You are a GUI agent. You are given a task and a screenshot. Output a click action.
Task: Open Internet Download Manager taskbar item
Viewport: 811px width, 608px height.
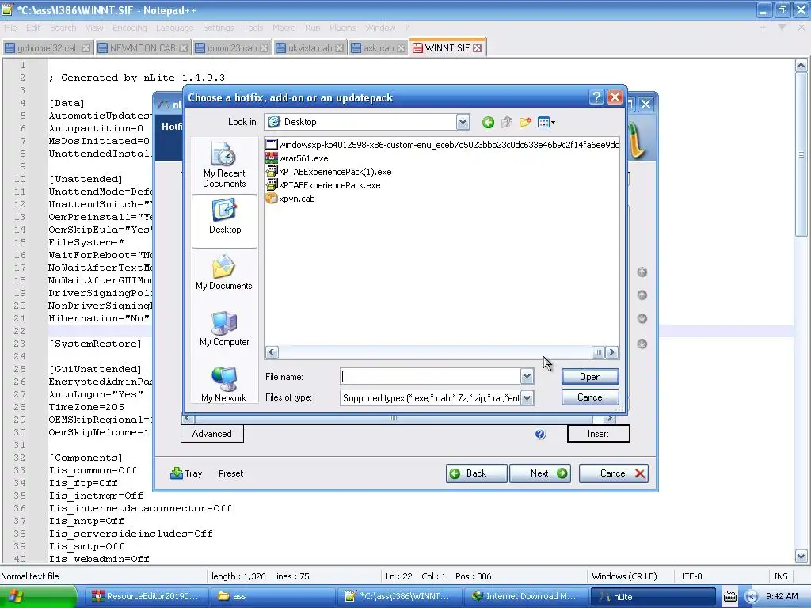(x=526, y=597)
